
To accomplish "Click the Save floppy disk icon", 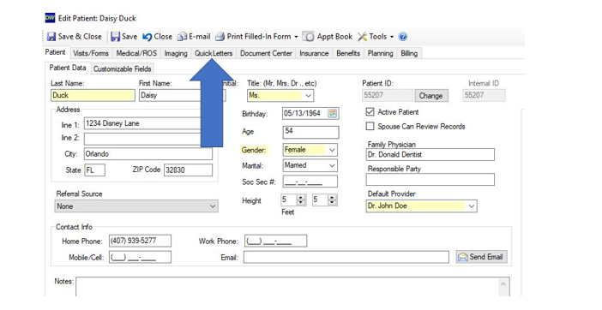I will [115, 37].
